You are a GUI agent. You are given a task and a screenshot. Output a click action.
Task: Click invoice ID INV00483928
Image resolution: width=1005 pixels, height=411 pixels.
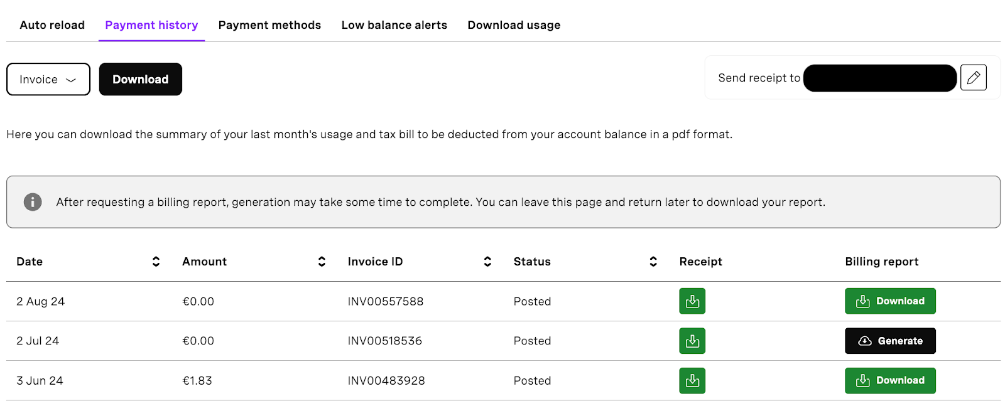pos(386,381)
